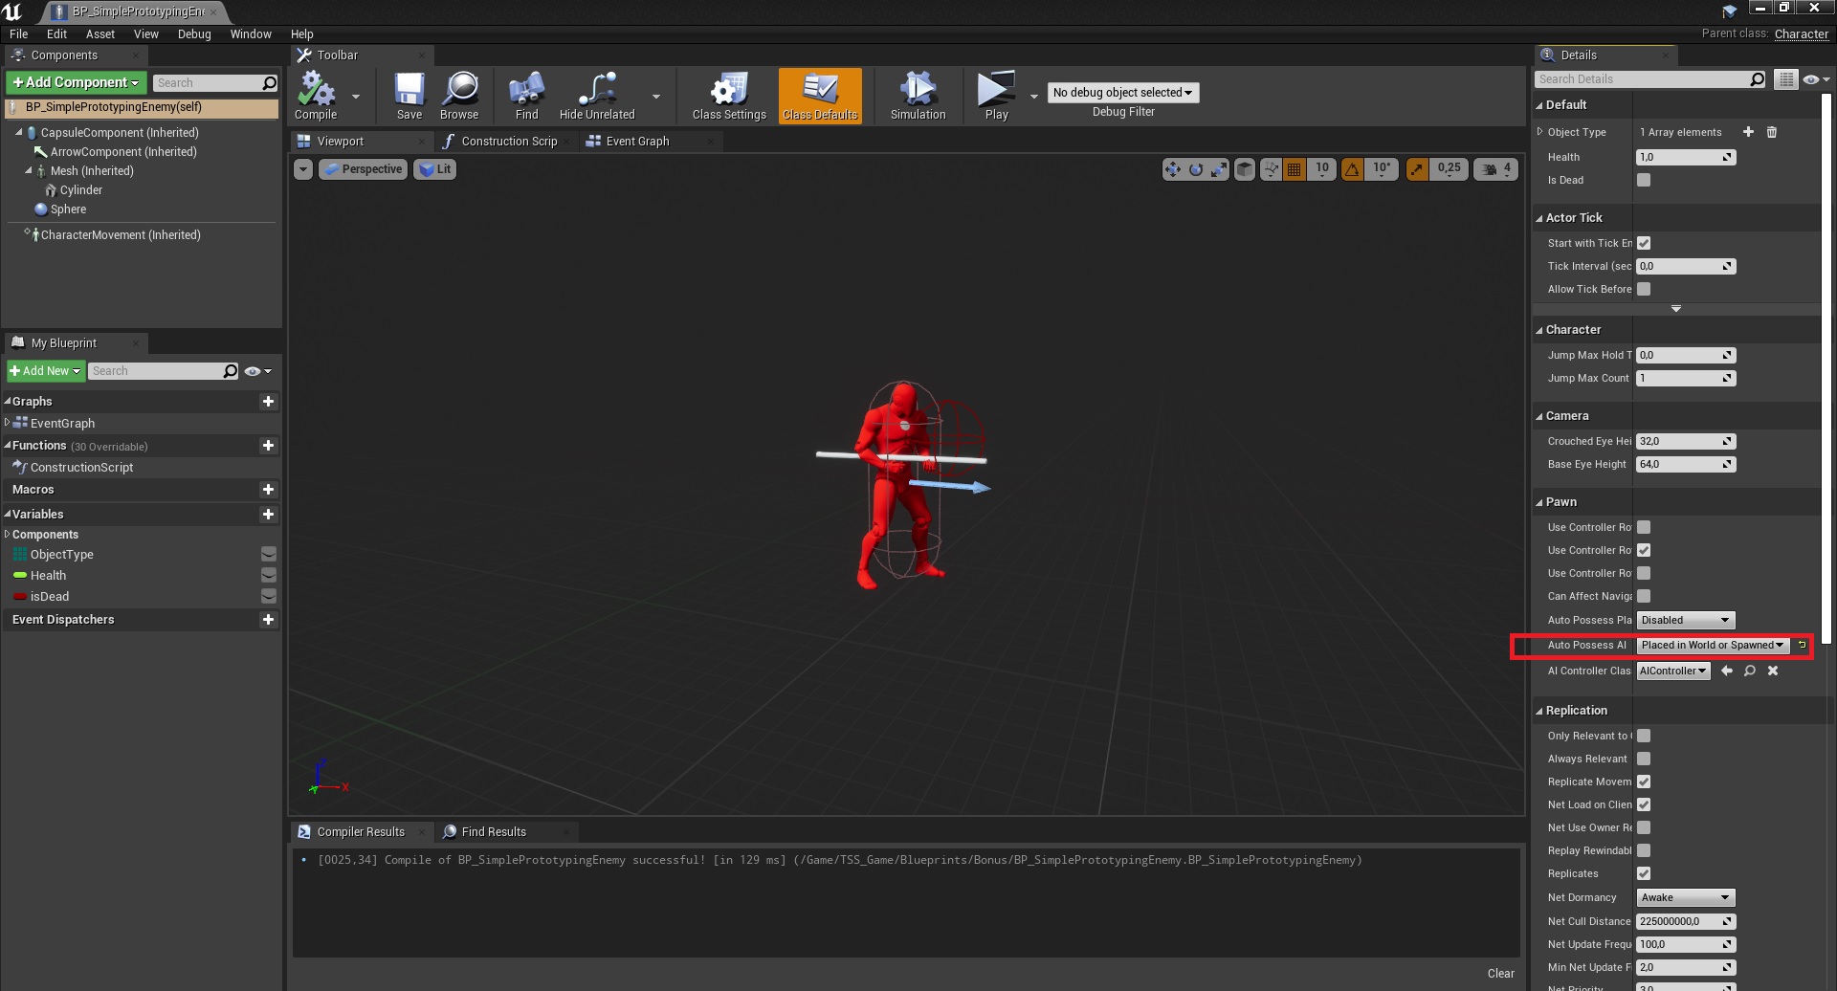
Task: Click the Clear link in Compiler Results
Action: coord(1501,972)
